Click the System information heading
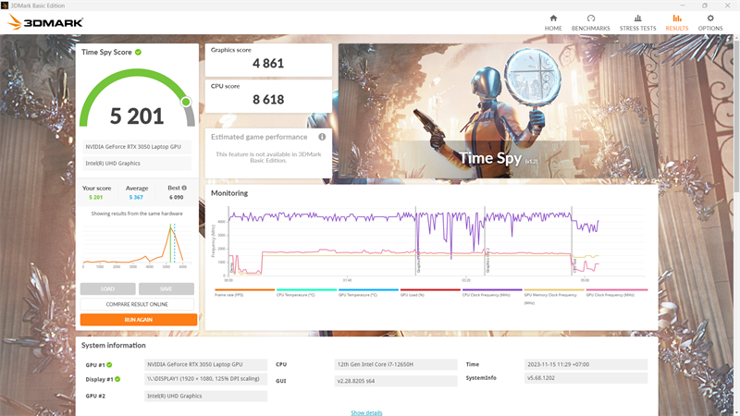740x416 pixels. click(113, 345)
